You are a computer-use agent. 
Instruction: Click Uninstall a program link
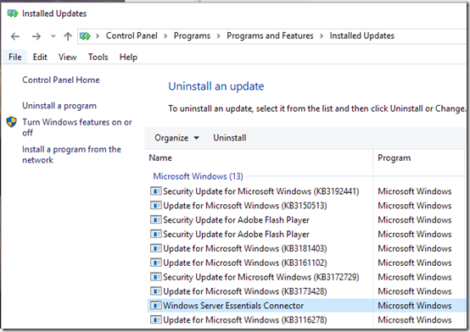[x=59, y=106]
